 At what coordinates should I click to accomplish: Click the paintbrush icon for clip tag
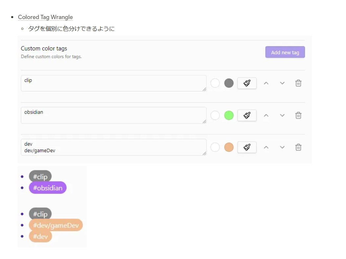[x=247, y=83]
